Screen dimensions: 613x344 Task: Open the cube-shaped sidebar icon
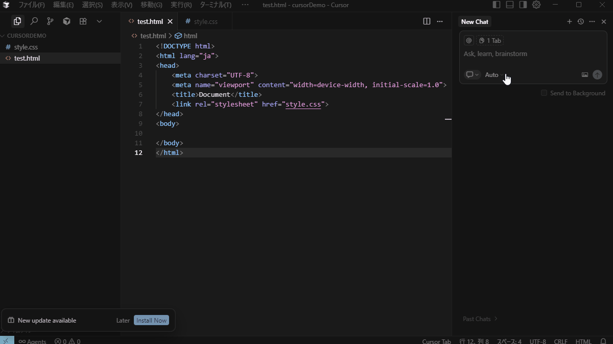pos(66,21)
